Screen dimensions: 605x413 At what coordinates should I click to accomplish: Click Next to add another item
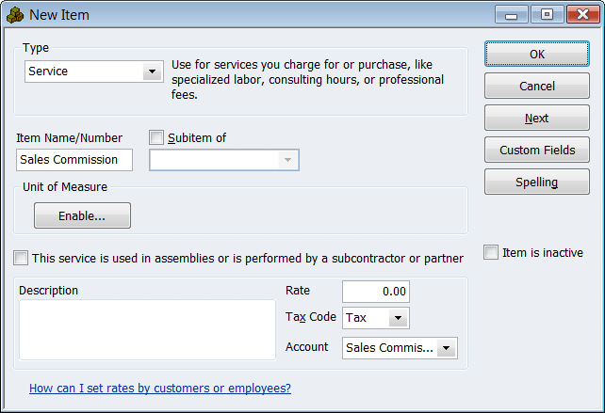point(536,119)
